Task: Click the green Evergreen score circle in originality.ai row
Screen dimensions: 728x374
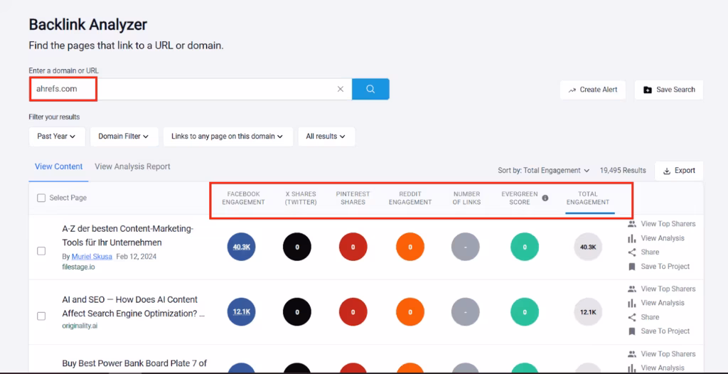Action: 525,311
